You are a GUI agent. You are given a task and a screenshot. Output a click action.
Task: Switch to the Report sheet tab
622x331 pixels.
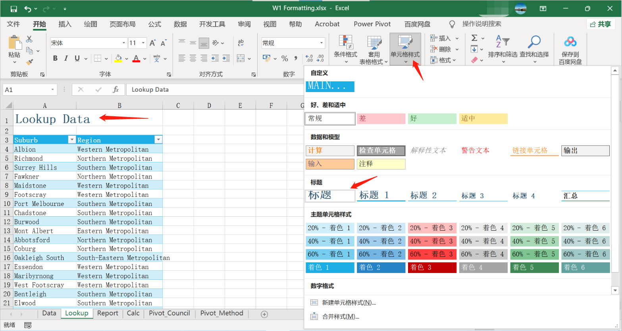coord(107,313)
